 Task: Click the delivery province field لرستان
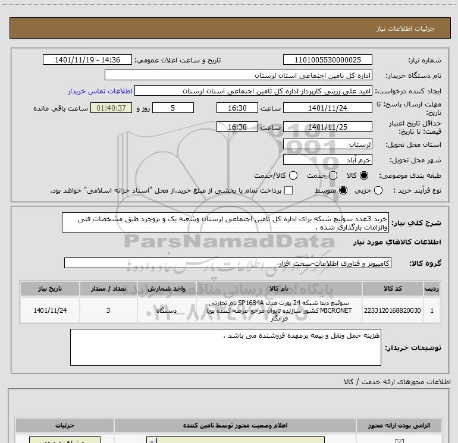(x=327, y=144)
